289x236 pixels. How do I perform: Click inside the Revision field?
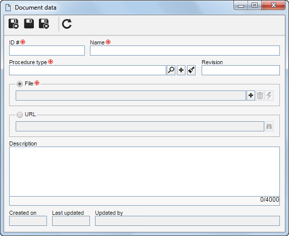pyautogui.click(x=240, y=70)
